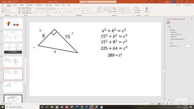Click the Apply to All button

coord(171,100)
